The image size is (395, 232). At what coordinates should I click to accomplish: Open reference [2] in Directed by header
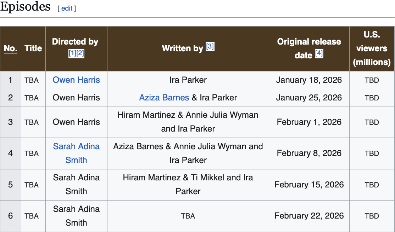click(x=80, y=53)
